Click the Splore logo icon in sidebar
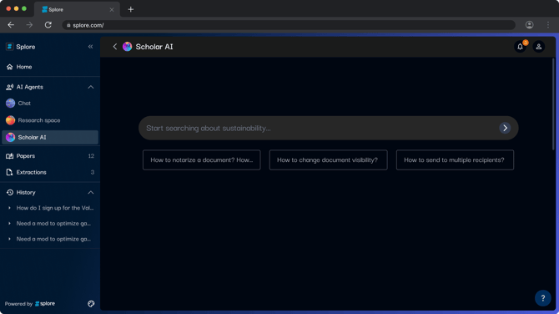The width and height of the screenshot is (559, 314). tap(10, 47)
